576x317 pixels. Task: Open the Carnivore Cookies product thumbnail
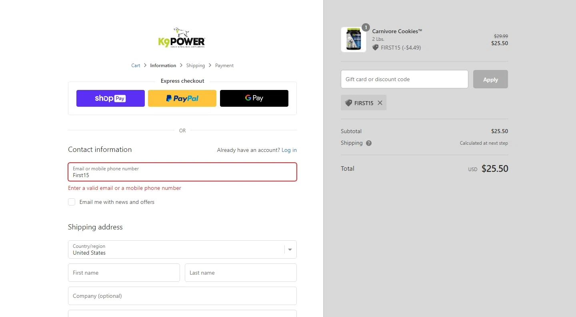coord(354,40)
